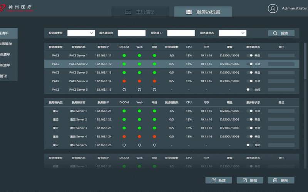Disable status switch for 星云 Server 2

point(250,120)
